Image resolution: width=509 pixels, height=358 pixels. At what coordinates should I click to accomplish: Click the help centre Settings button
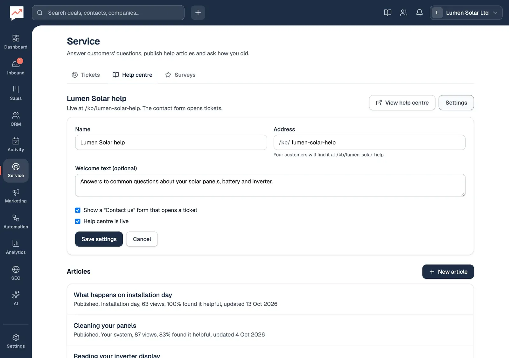pos(456,103)
